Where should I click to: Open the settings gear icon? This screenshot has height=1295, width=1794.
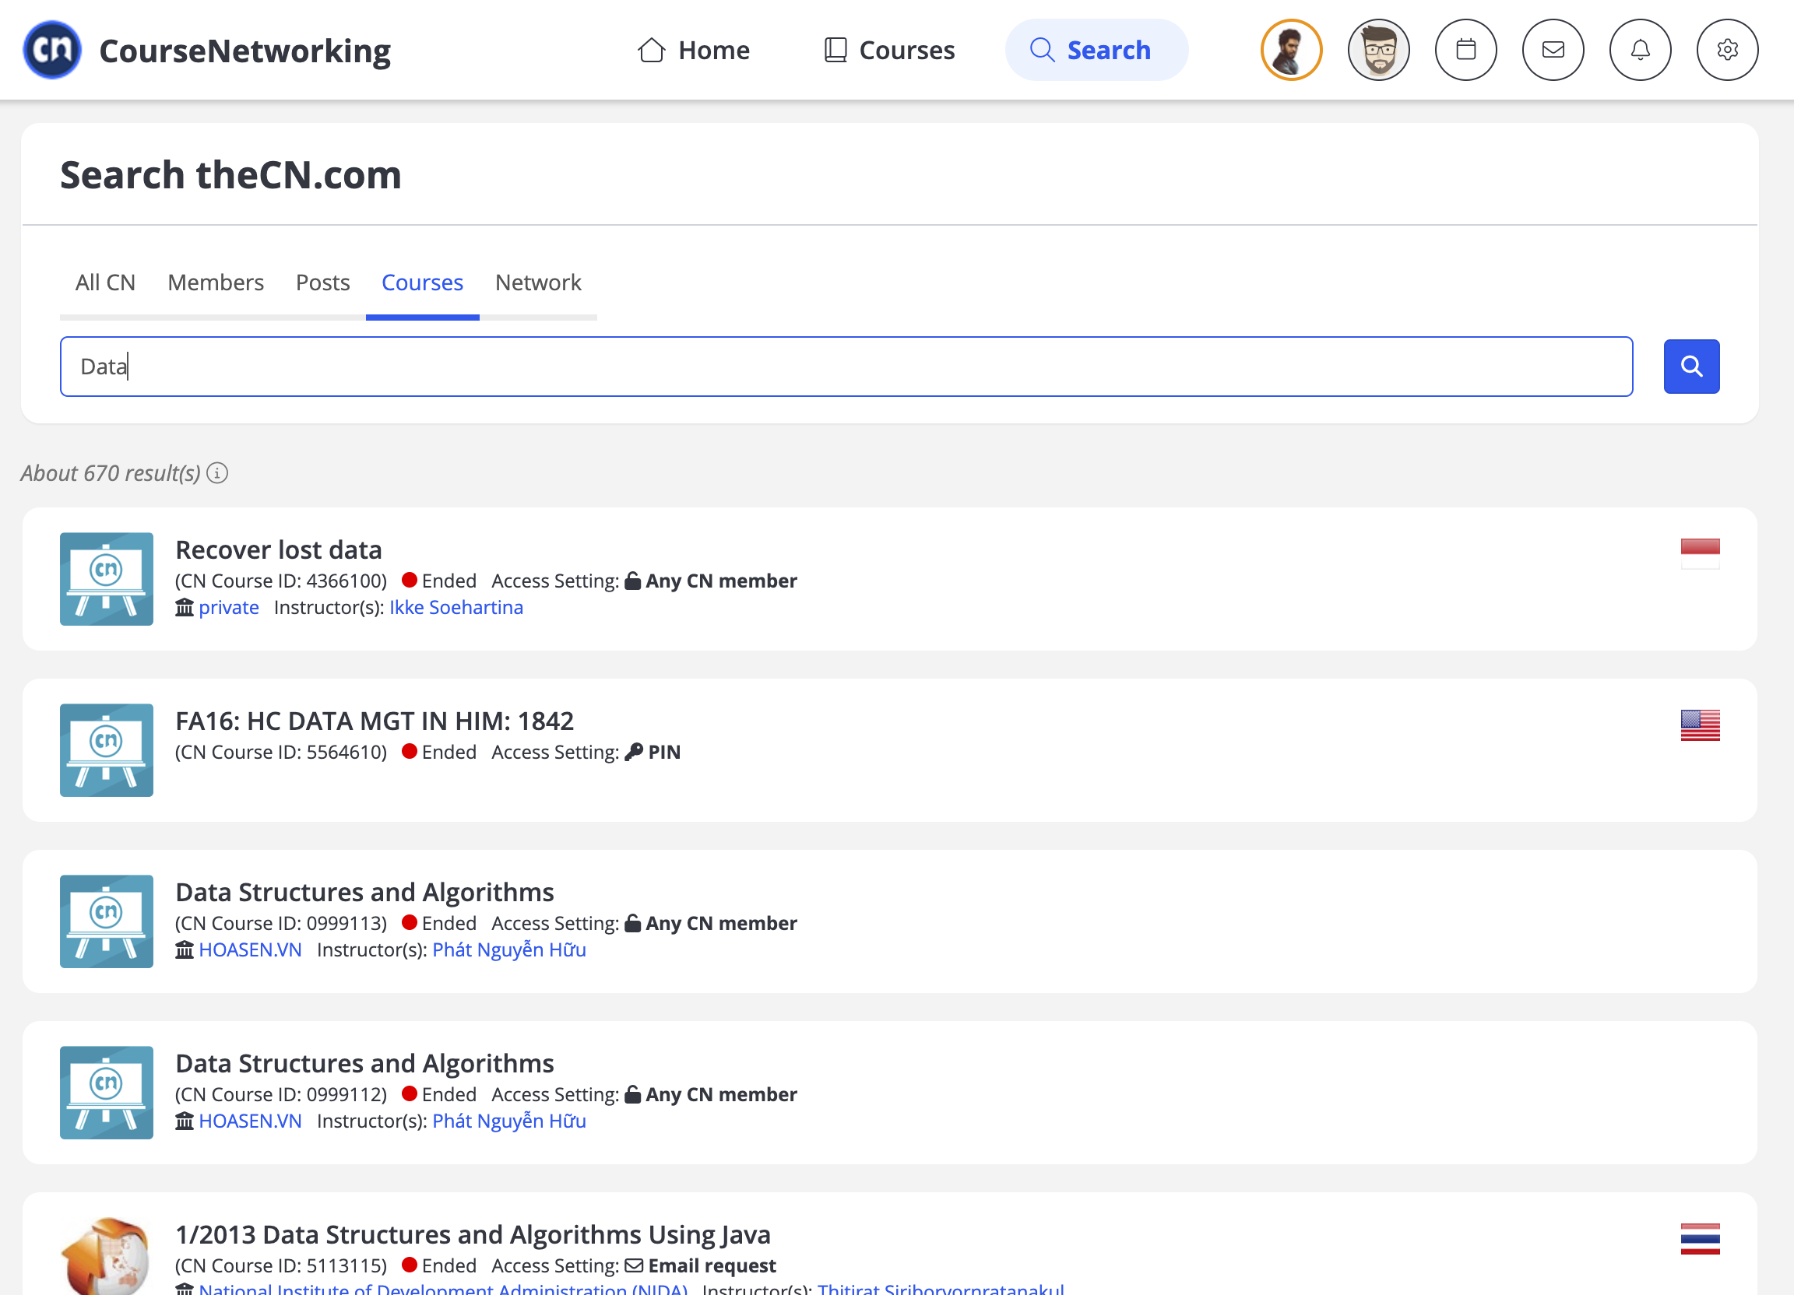(1727, 50)
